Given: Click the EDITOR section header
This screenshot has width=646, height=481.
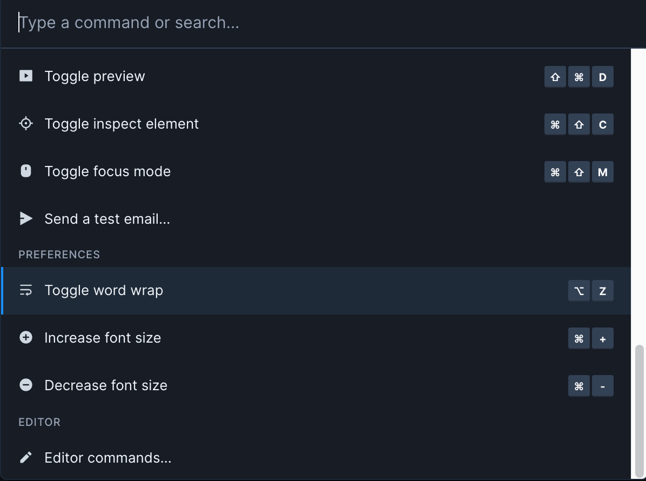Looking at the screenshot, I should coord(39,422).
